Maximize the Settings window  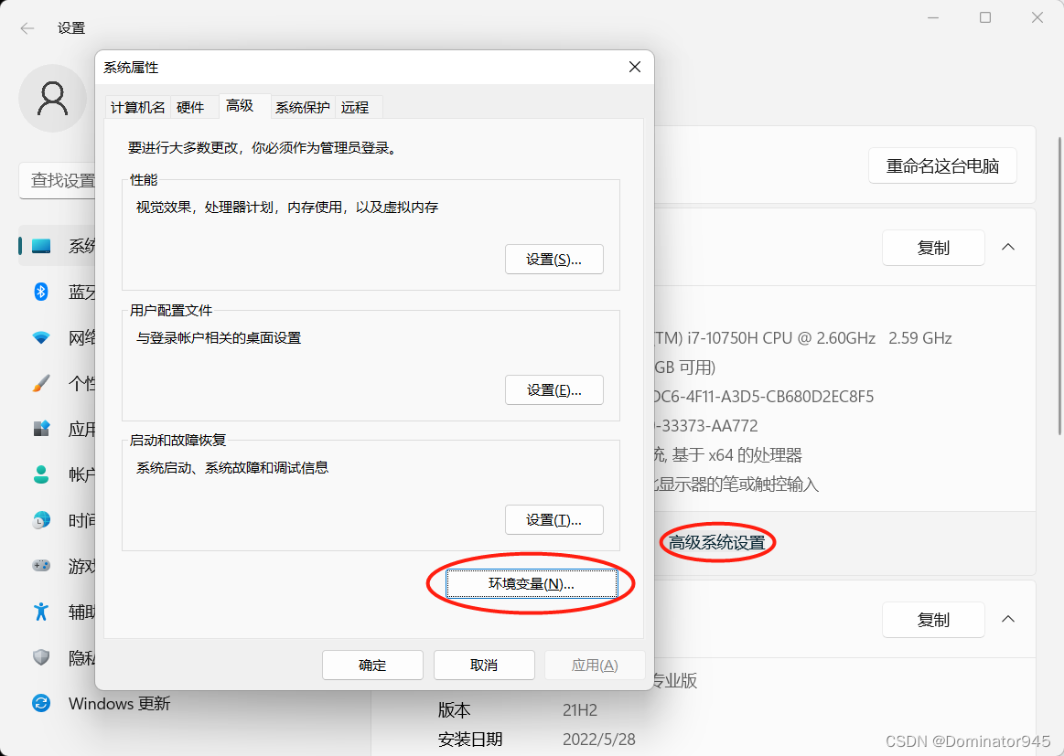tap(985, 17)
